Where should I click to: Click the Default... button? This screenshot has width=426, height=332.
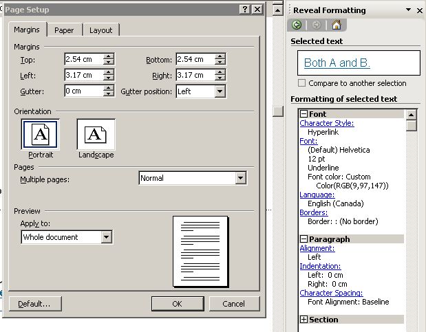[34, 303]
